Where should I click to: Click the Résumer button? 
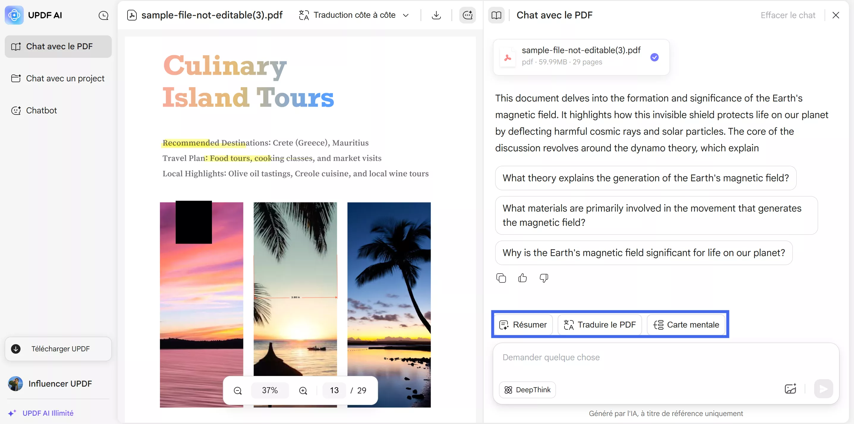click(x=523, y=325)
